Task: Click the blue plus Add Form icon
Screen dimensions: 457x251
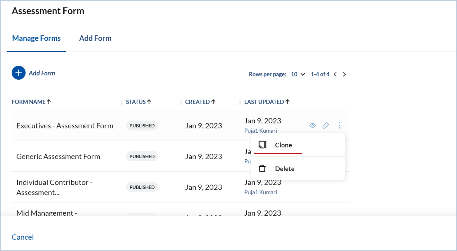Action: 18,73
